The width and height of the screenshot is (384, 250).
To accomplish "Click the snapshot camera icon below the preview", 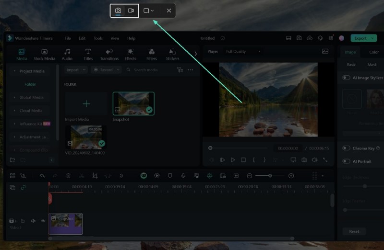I will 304,160.
